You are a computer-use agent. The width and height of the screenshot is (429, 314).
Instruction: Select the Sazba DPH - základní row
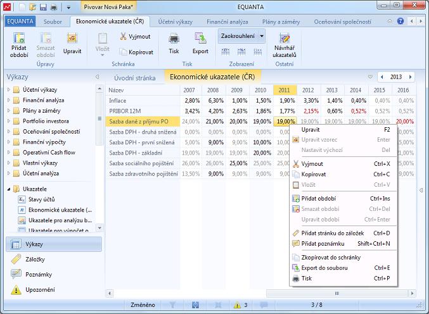143,153
